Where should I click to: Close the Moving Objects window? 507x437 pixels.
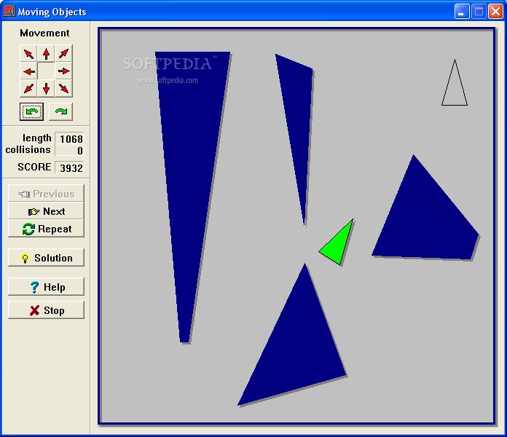pos(495,12)
